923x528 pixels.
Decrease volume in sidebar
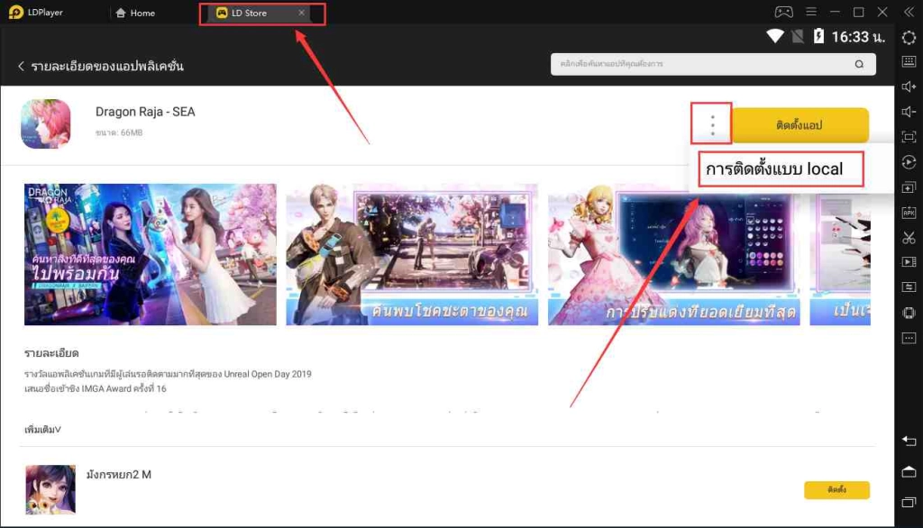pos(909,112)
